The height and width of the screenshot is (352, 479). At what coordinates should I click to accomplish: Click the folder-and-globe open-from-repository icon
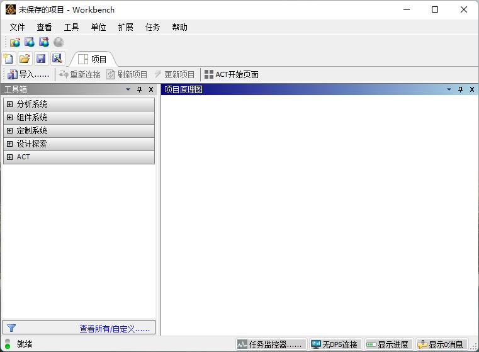pyautogui.click(x=15, y=42)
